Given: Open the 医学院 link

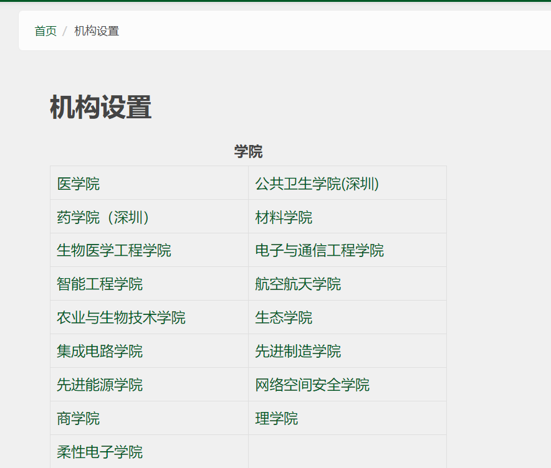Looking at the screenshot, I should [79, 184].
